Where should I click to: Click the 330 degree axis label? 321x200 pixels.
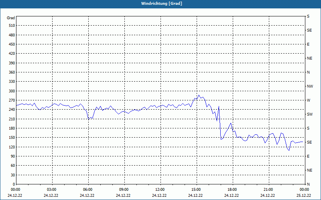coord(12,82)
